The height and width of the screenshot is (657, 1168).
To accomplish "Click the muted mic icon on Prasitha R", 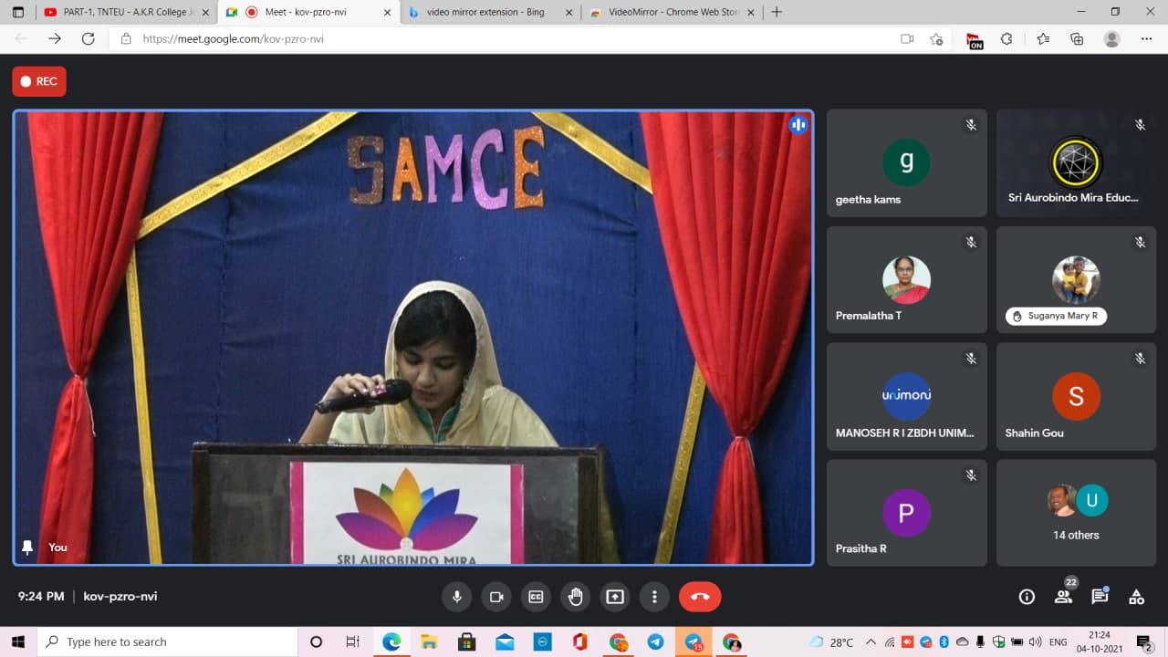I will [x=971, y=475].
